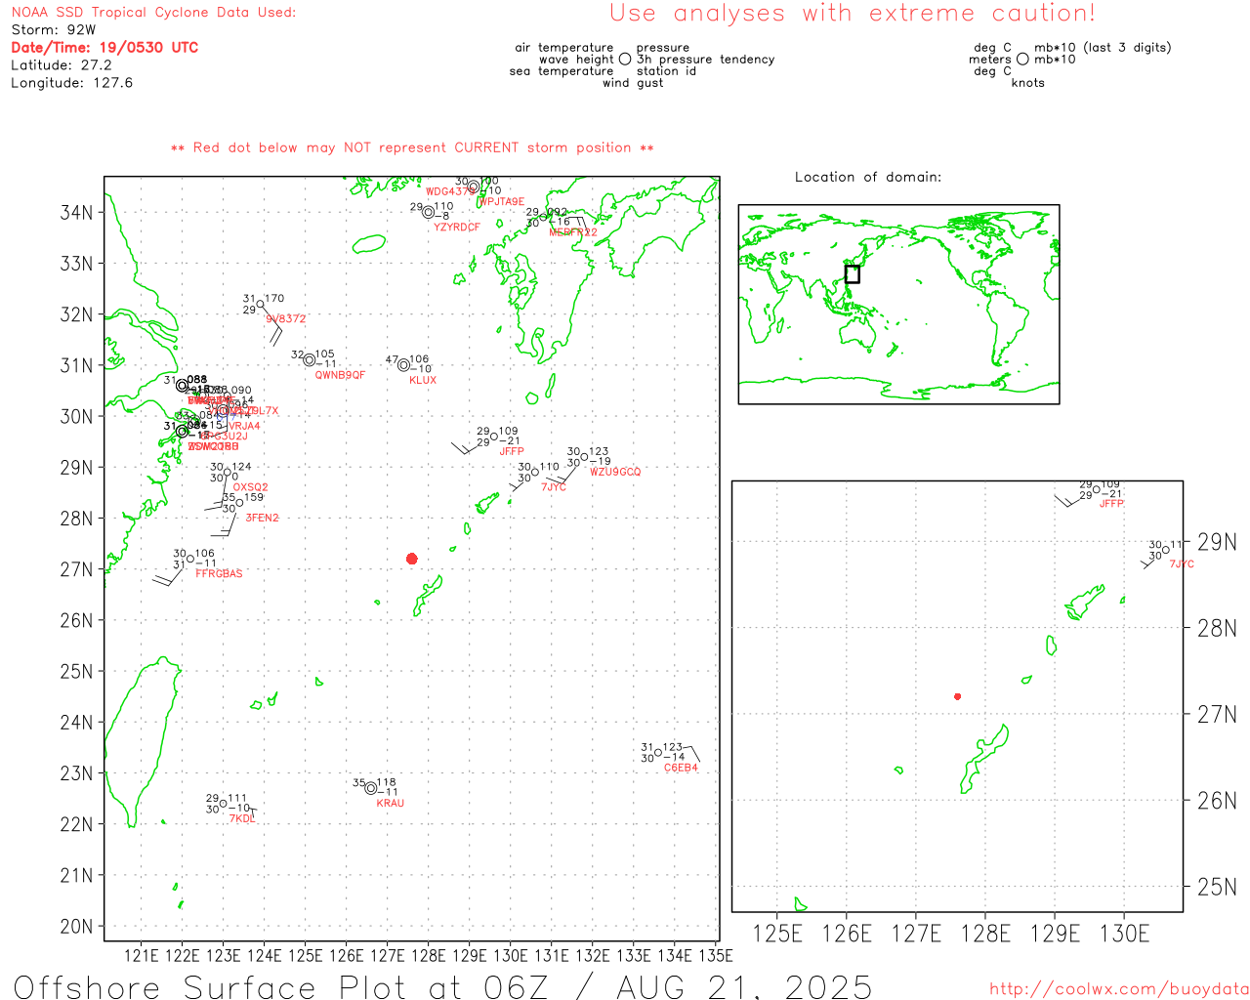1250x1000 pixels.
Task: Click the 'Date/Time: 19/0530 UTC' text
Action: pos(104,48)
